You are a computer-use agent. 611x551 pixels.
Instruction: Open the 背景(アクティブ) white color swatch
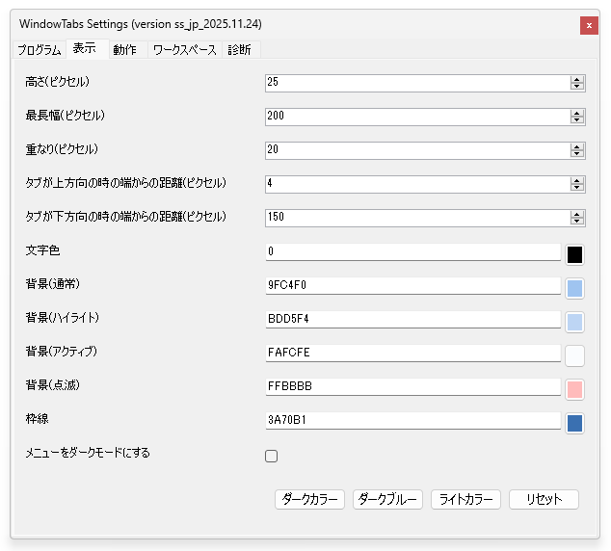tap(574, 355)
